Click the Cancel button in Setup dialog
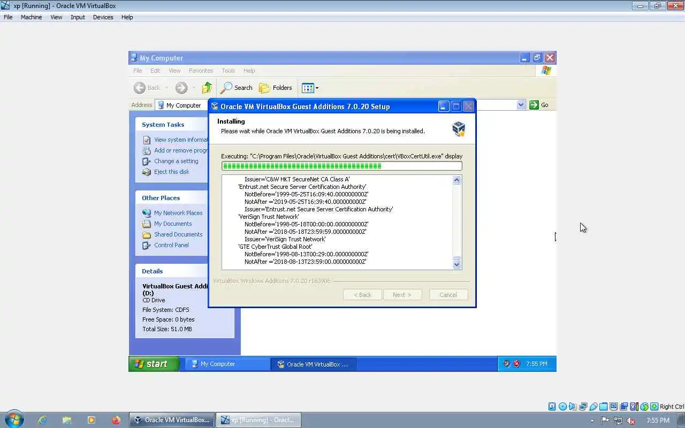The height and width of the screenshot is (428, 685). click(x=448, y=295)
